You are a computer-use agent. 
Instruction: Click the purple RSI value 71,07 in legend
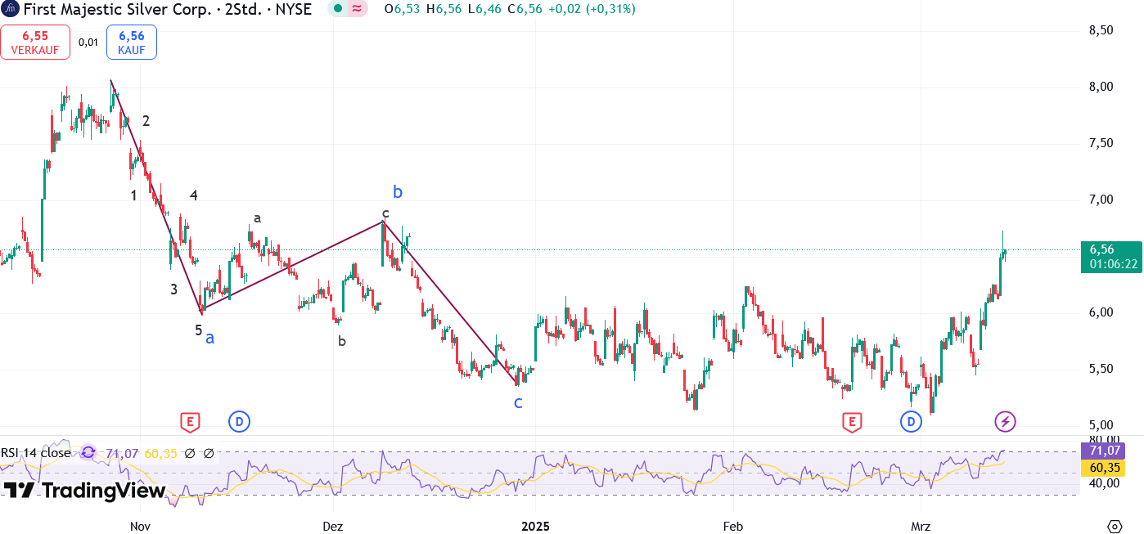(122, 453)
